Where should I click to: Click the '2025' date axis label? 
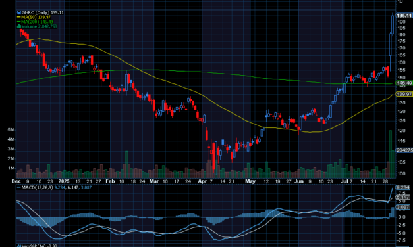click(x=64, y=181)
